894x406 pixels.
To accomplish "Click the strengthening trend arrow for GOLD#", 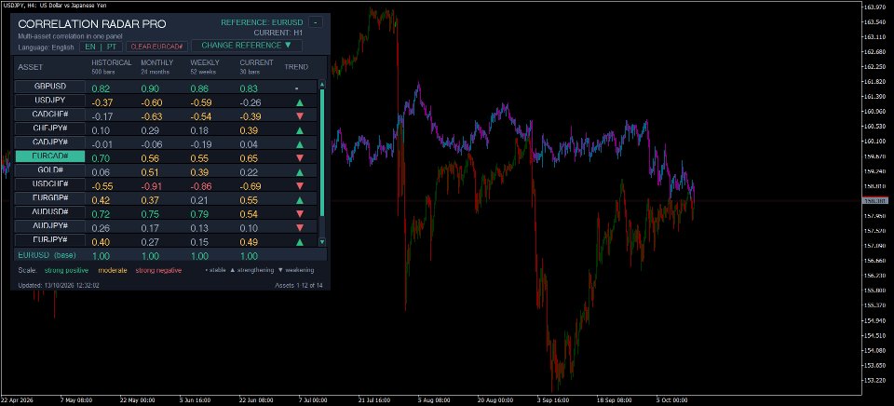I will (x=300, y=172).
